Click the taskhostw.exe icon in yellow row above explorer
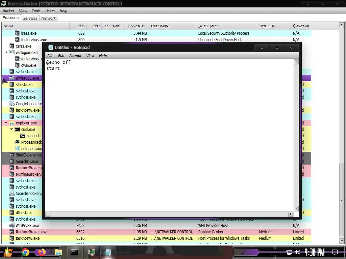346x259 pixels. tap(12, 110)
